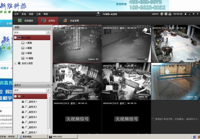Click the 视图 panel search input field
The height and width of the screenshot is (139, 200).
click(30, 32)
